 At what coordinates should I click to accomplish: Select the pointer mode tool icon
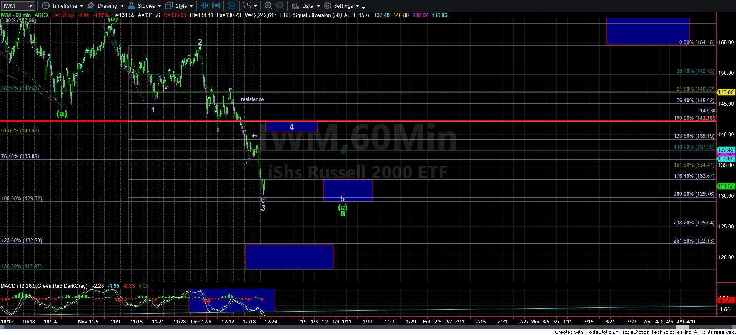247,5
